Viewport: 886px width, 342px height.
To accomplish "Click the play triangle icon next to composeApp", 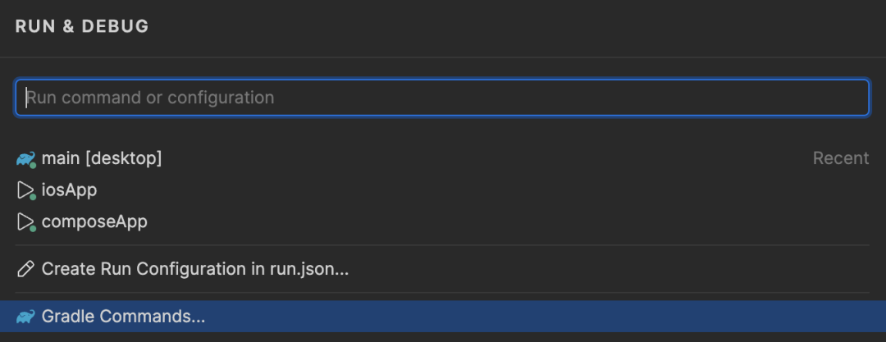I will (x=25, y=222).
